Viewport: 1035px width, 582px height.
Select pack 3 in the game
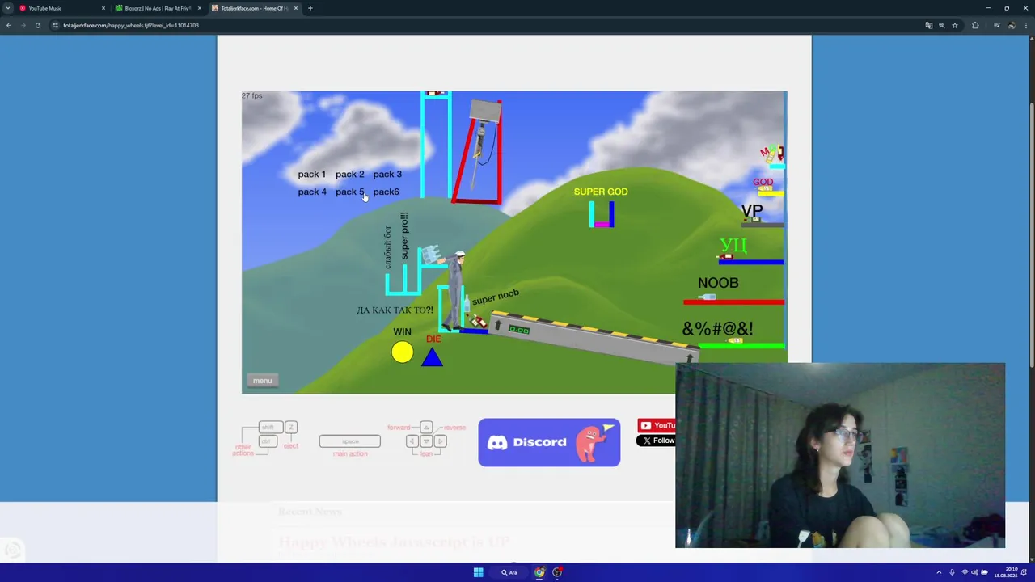click(387, 174)
